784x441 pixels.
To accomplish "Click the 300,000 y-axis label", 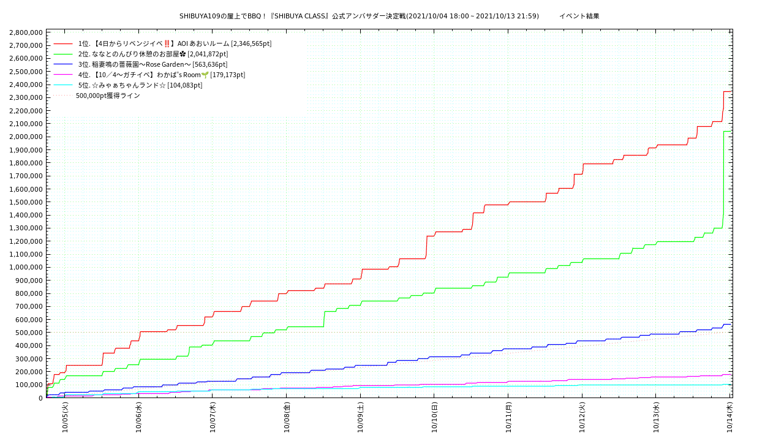I will click(x=29, y=359).
